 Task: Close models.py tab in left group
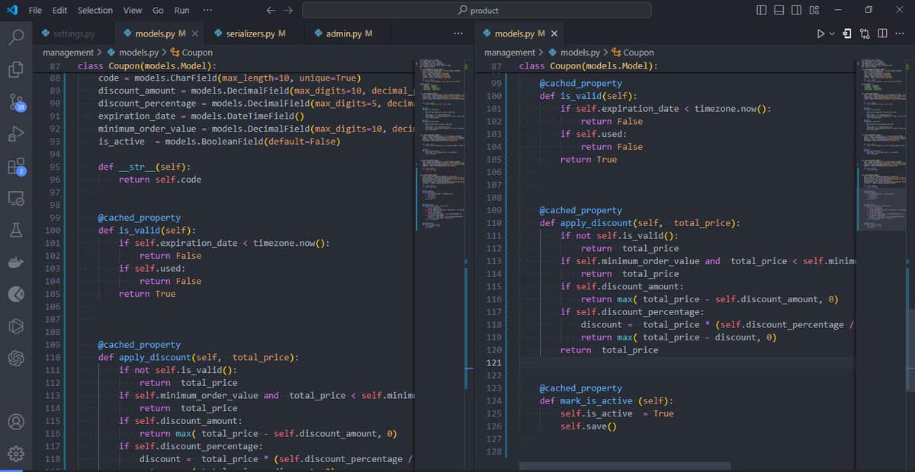(x=195, y=33)
